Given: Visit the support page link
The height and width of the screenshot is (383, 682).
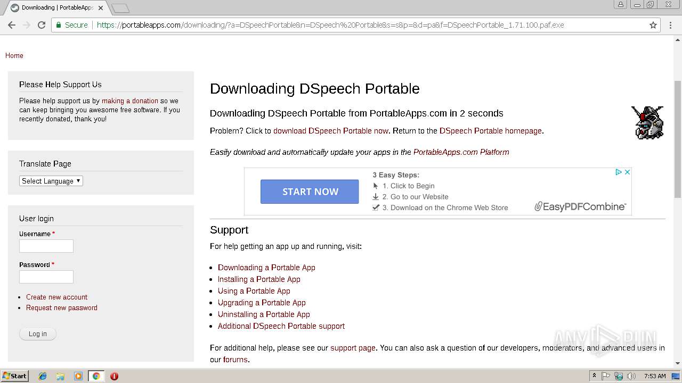Looking at the screenshot, I should pyautogui.click(x=353, y=348).
